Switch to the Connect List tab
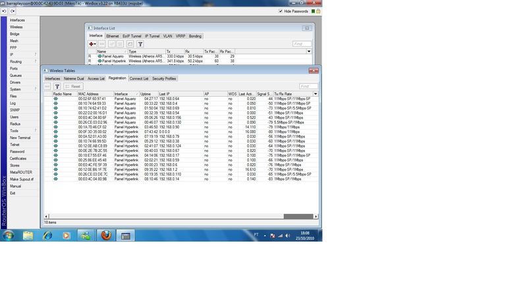The height and width of the screenshot is (285, 527). (139, 78)
